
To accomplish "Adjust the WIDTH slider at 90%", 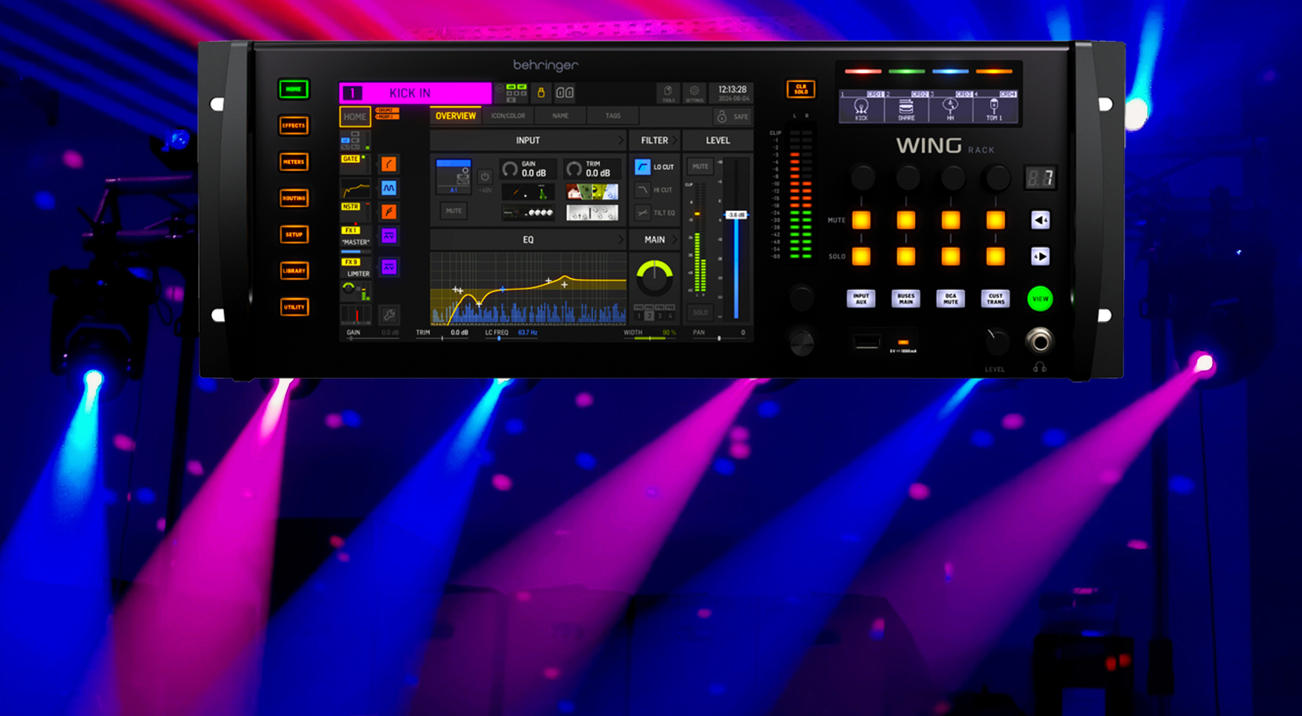I will coord(650,338).
